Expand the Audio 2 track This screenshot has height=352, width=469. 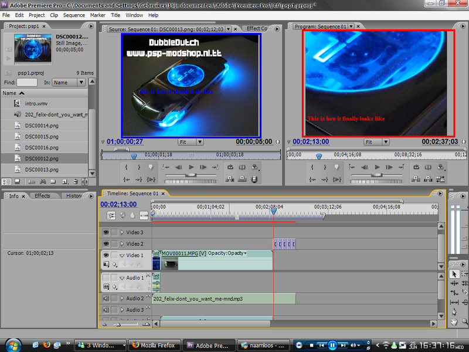pos(122,298)
